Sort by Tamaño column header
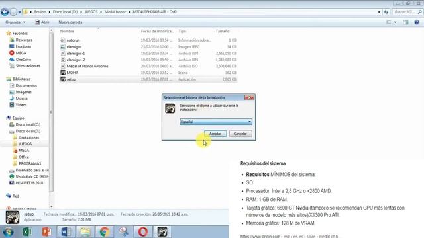Viewport: 424px width, 238px height. [x=223, y=31]
